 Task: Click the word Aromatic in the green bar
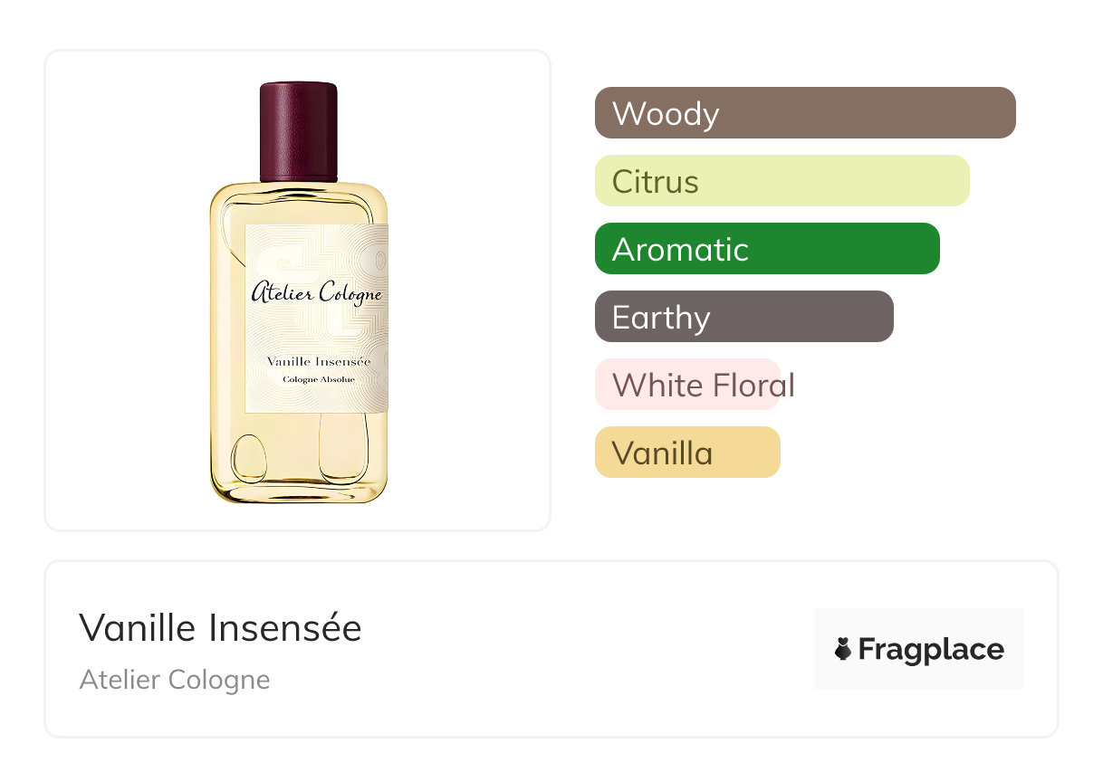680,250
